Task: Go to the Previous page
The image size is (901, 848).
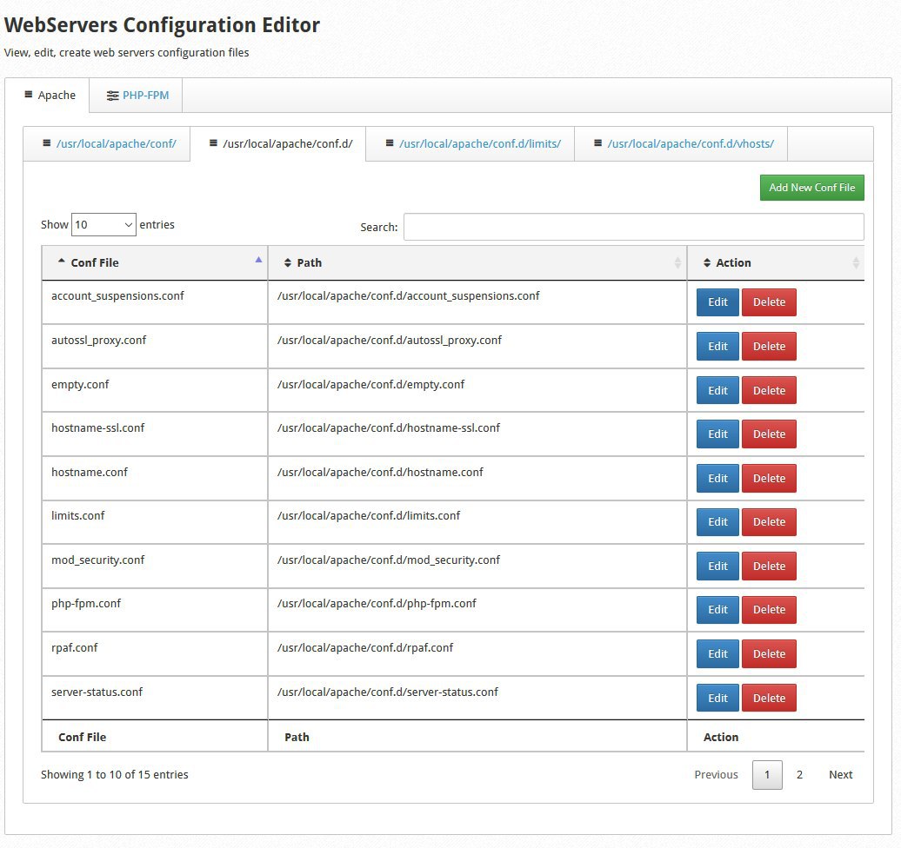Action: [x=716, y=775]
